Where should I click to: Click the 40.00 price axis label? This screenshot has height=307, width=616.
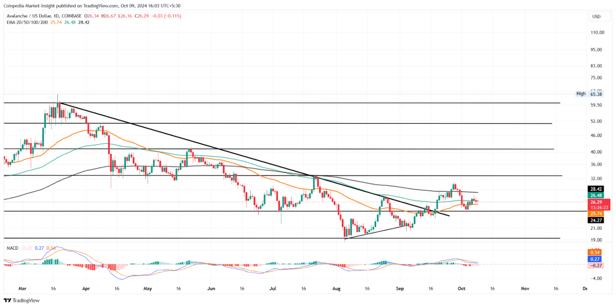click(x=597, y=152)
